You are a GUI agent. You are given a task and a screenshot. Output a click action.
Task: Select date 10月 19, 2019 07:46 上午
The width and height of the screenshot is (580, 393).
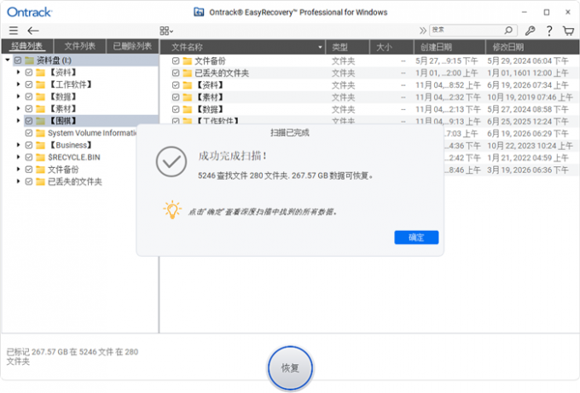[x=530, y=97]
